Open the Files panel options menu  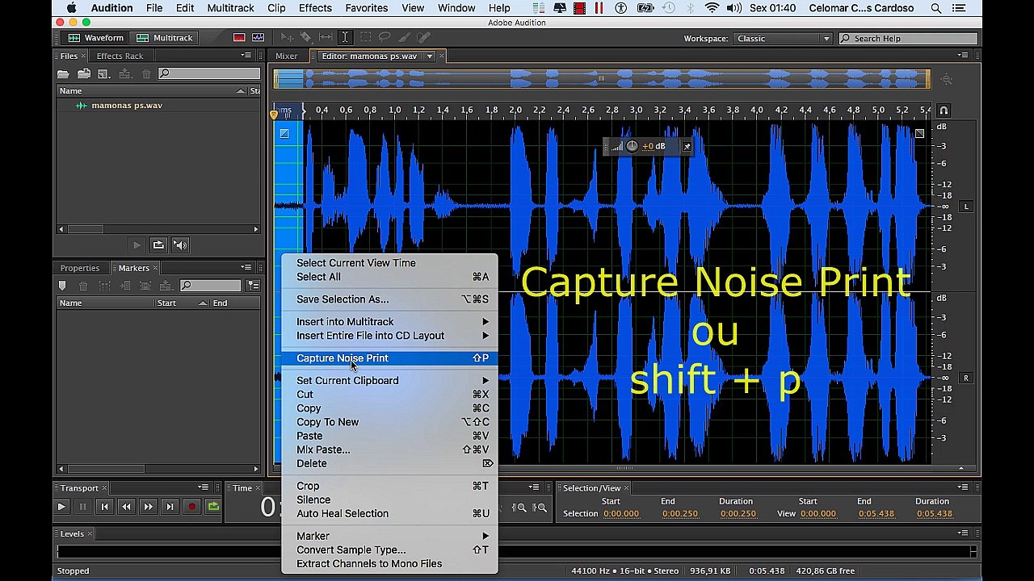pyautogui.click(x=246, y=56)
